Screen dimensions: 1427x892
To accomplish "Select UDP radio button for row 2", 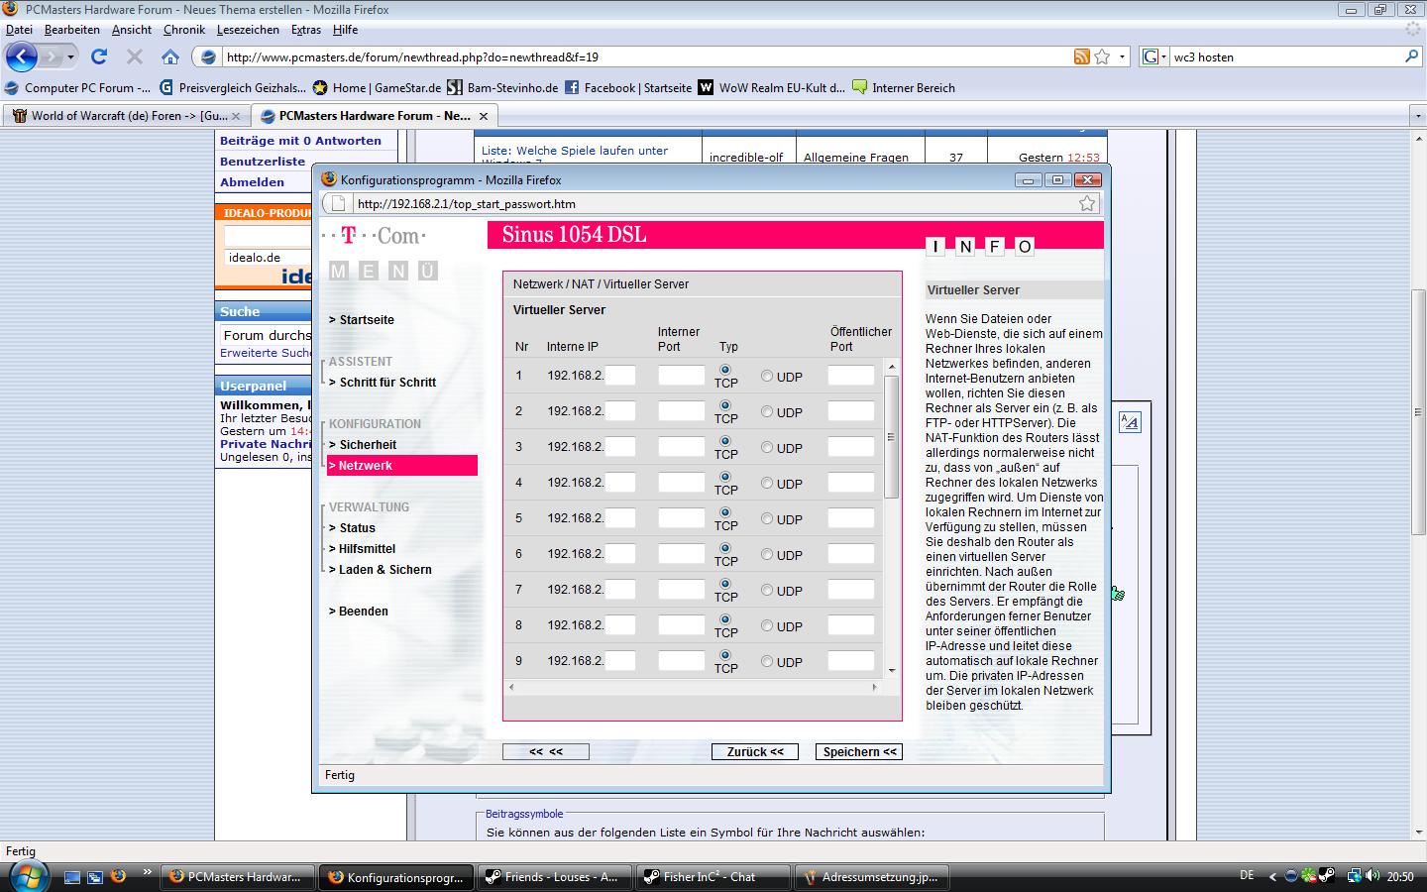I will click(767, 412).
